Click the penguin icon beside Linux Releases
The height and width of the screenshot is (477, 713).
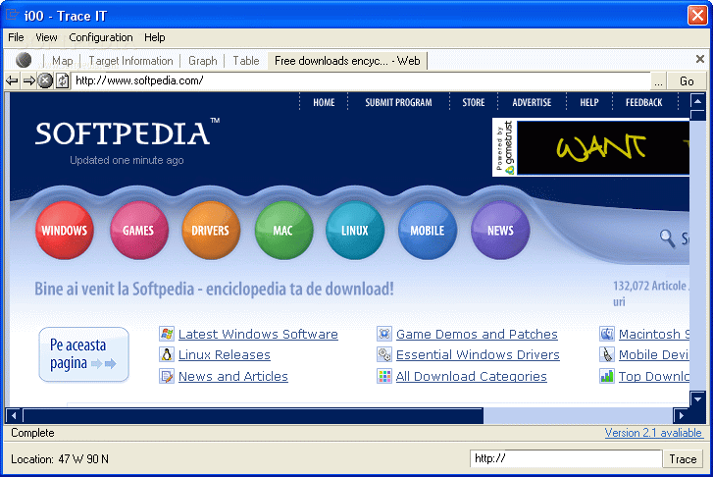167,354
